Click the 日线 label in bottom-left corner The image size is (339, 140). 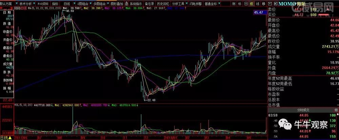click(4, 138)
